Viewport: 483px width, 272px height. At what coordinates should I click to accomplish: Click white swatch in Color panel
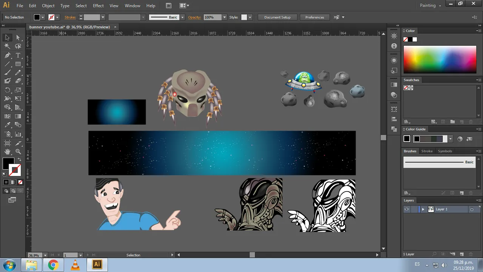pos(415,39)
